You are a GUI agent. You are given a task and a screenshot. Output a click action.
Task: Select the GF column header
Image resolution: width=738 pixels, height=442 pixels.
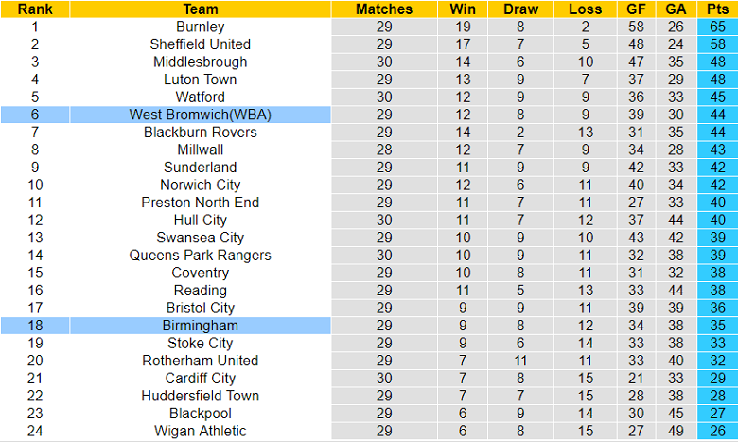(636, 9)
